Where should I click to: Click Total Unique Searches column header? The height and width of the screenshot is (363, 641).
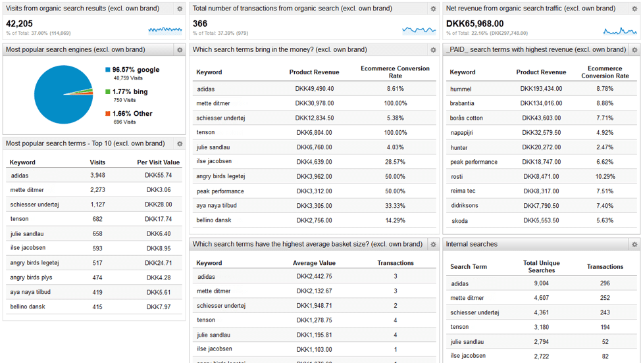(x=541, y=266)
